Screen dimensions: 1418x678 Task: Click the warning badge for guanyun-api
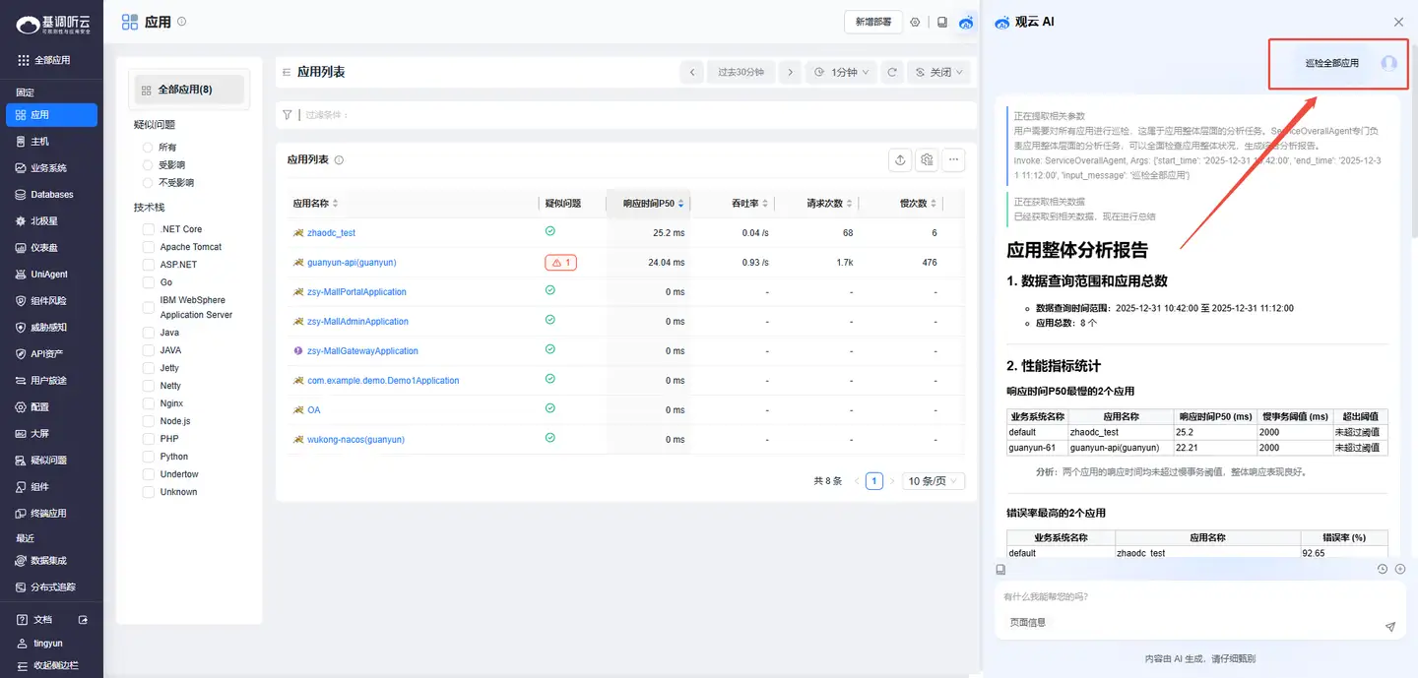560,263
